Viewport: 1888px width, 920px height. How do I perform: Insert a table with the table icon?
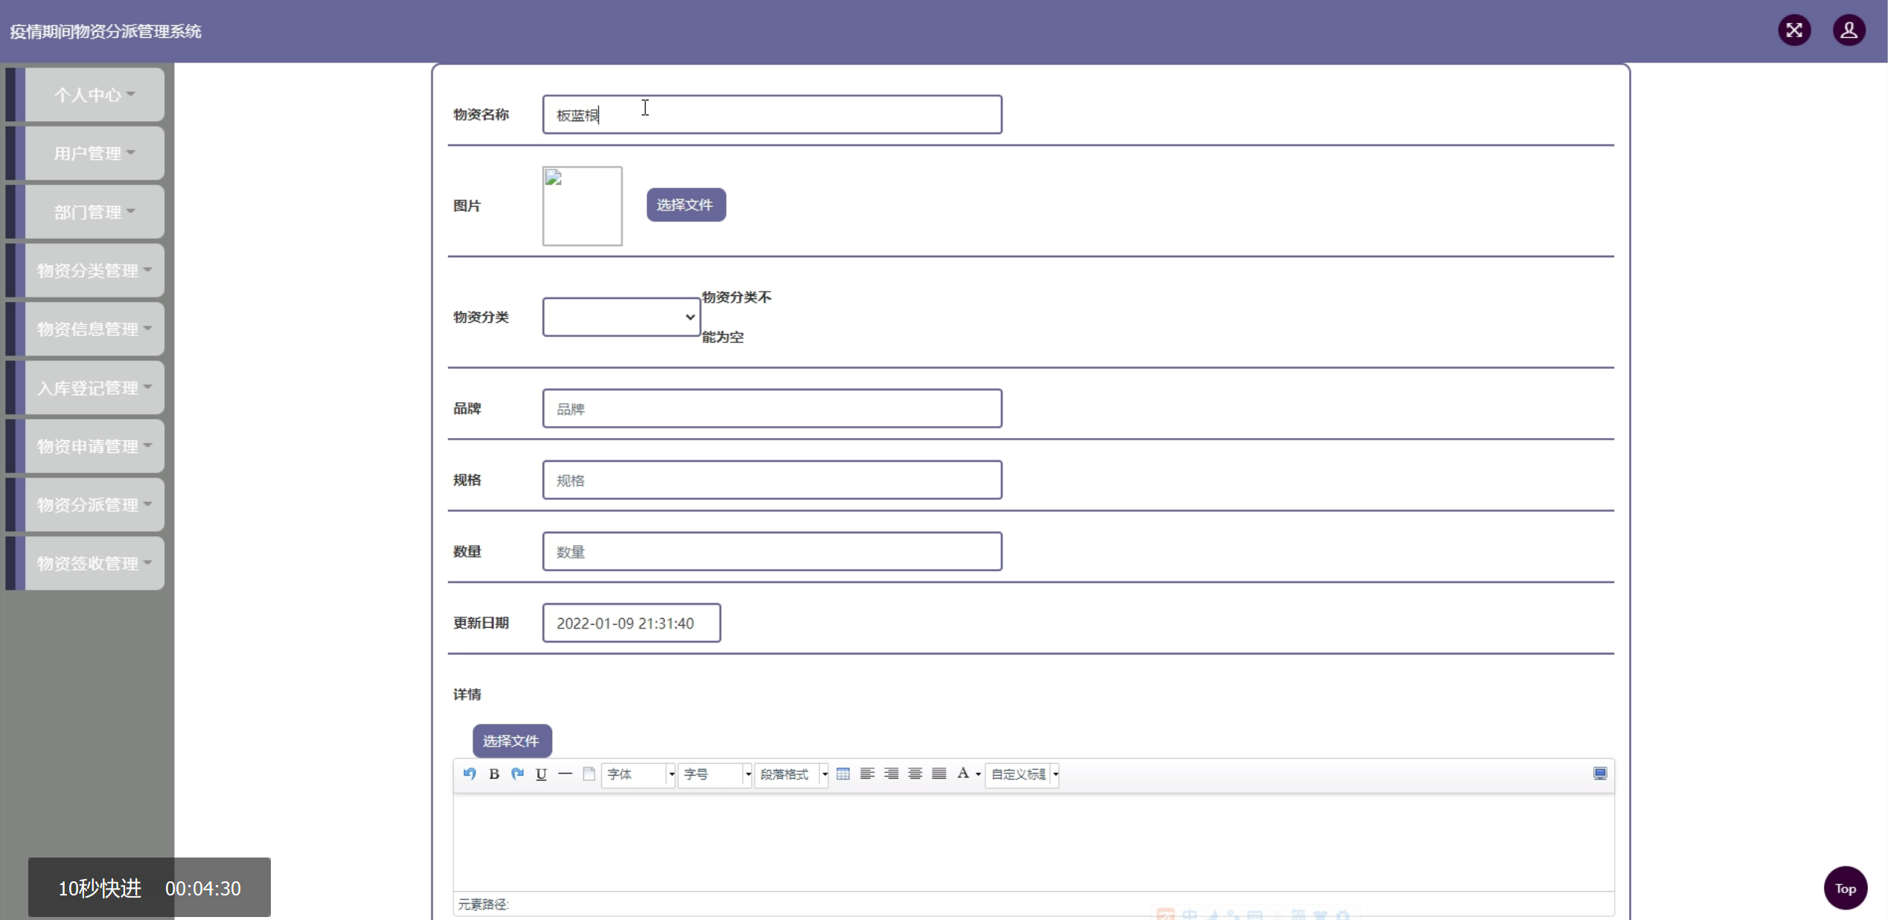coord(842,773)
